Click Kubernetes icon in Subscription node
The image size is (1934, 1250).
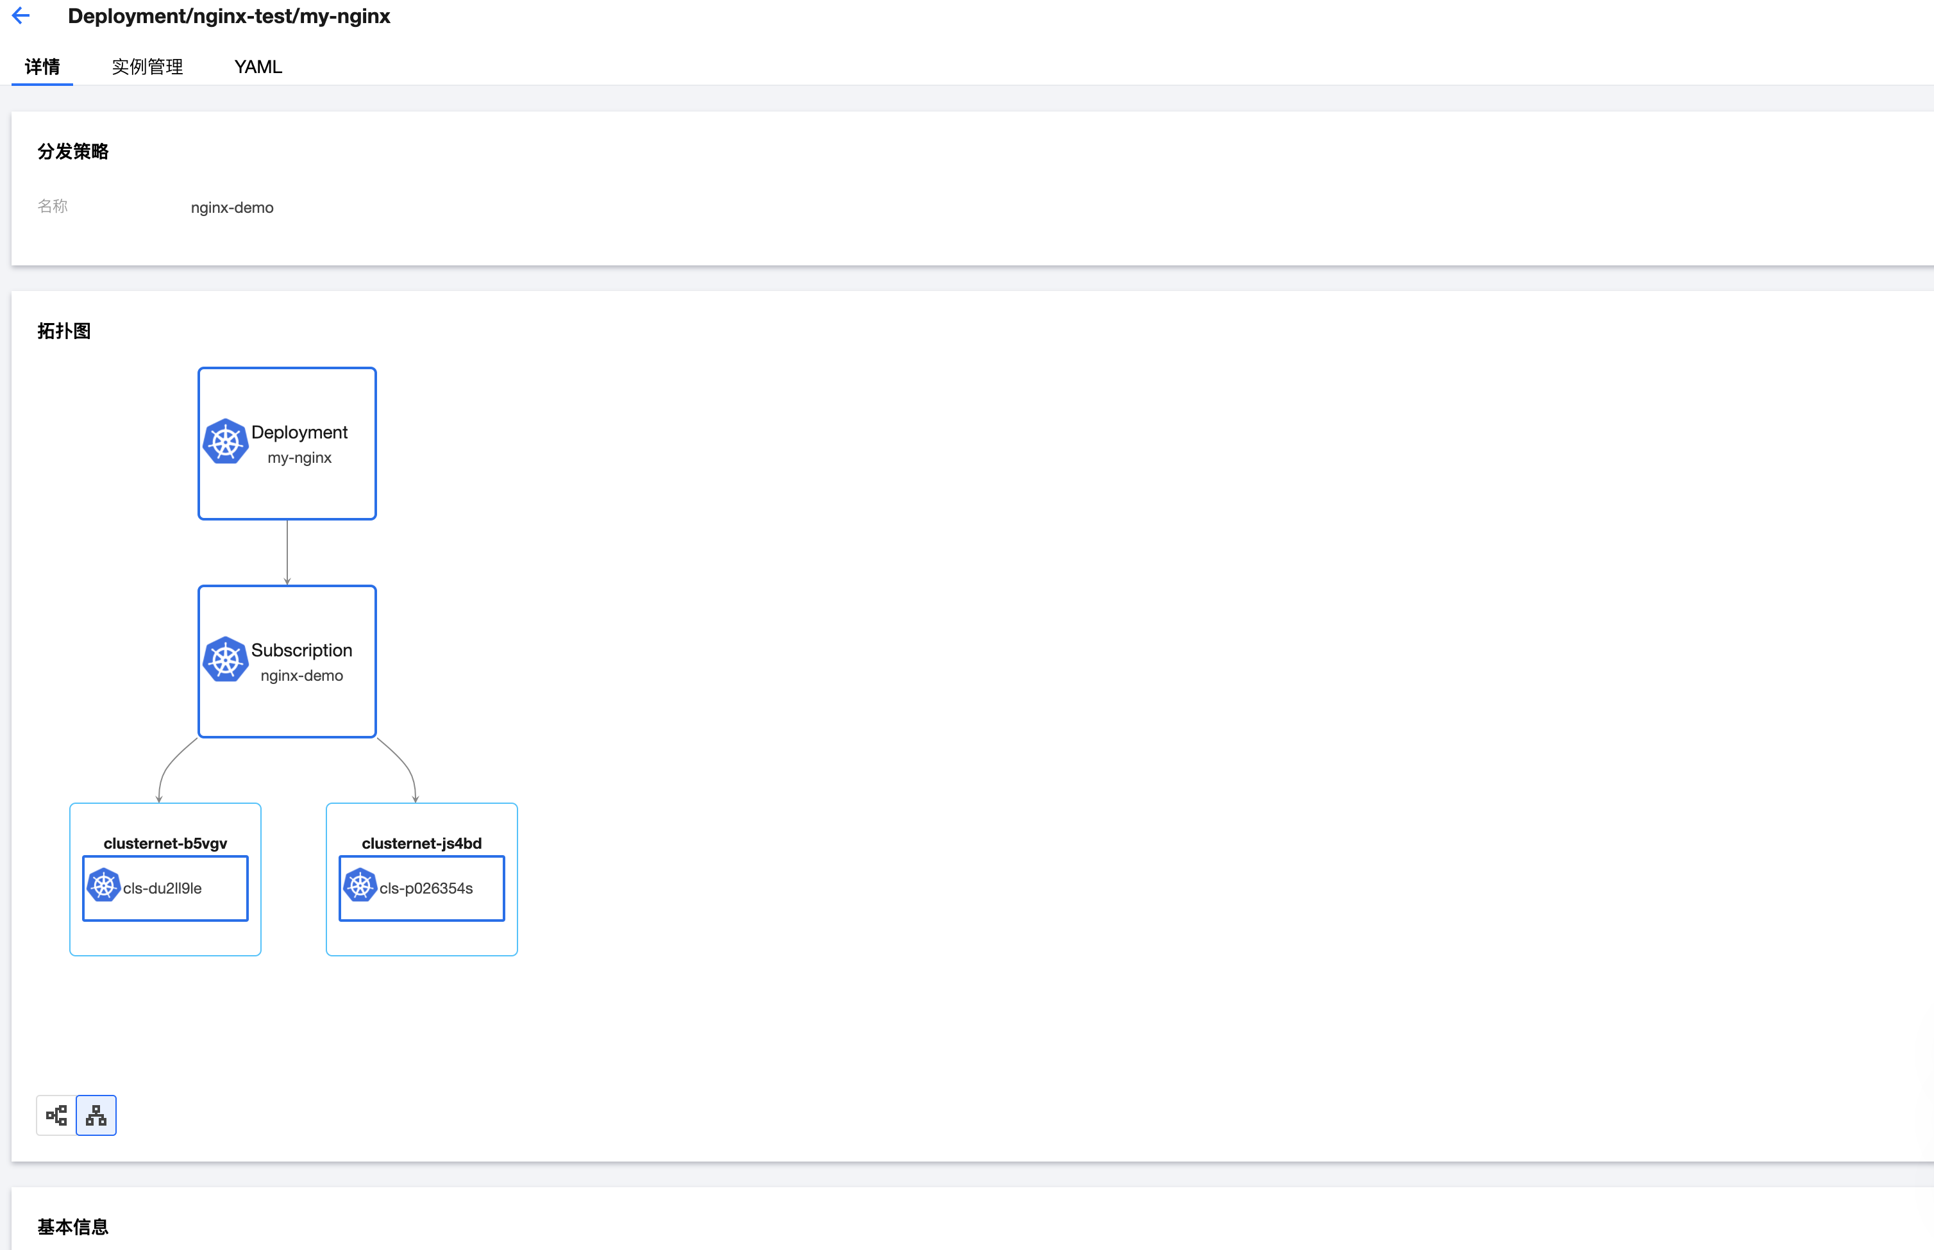225,659
